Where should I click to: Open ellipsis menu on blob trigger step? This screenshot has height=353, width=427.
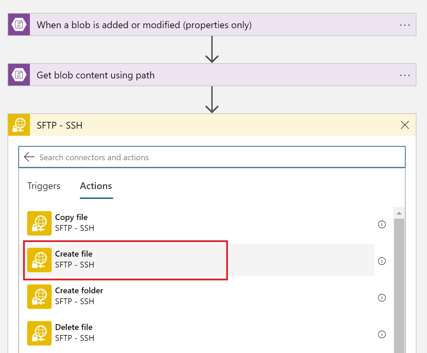click(x=405, y=25)
